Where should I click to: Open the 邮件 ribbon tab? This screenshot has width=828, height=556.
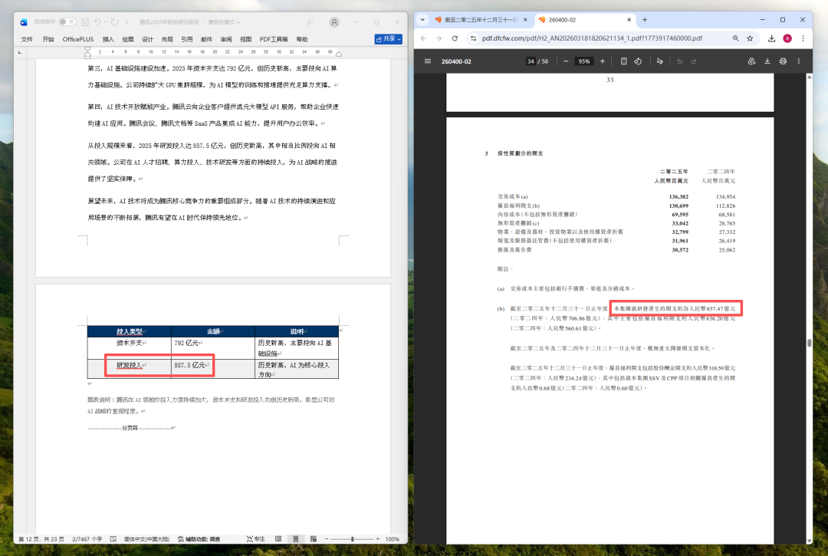pos(206,39)
